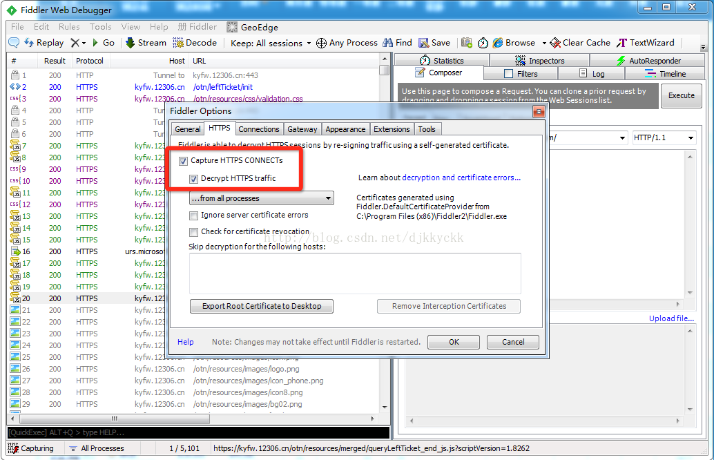This screenshot has height=460, width=714.
Task: Open decryption and certificate errors link
Action: [461, 178]
